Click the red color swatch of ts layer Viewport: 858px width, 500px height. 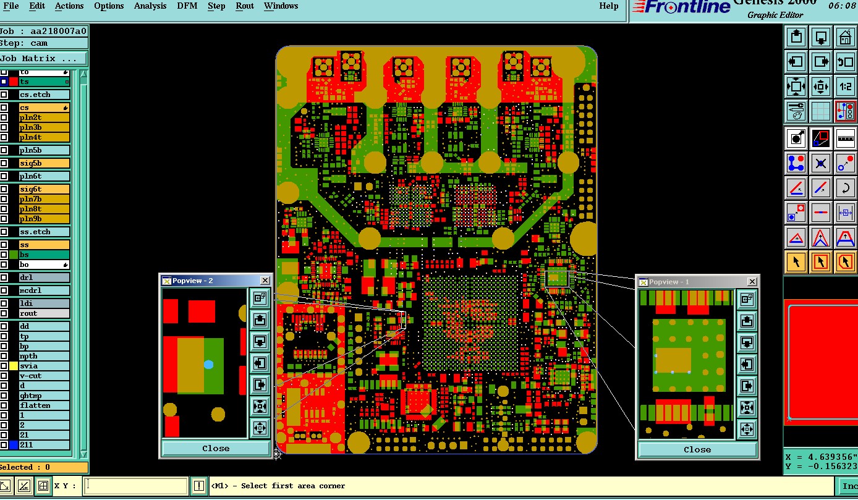pyautogui.click(x=13, y=82)
